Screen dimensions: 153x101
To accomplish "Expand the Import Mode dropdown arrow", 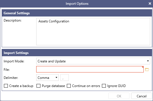I will pos(148,61).
